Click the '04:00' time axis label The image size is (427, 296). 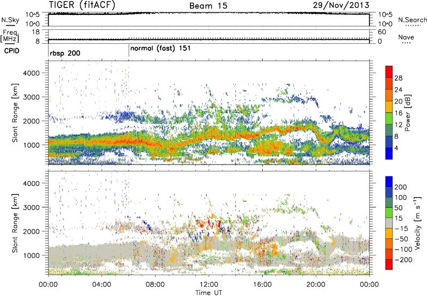[x=101, y=285]
